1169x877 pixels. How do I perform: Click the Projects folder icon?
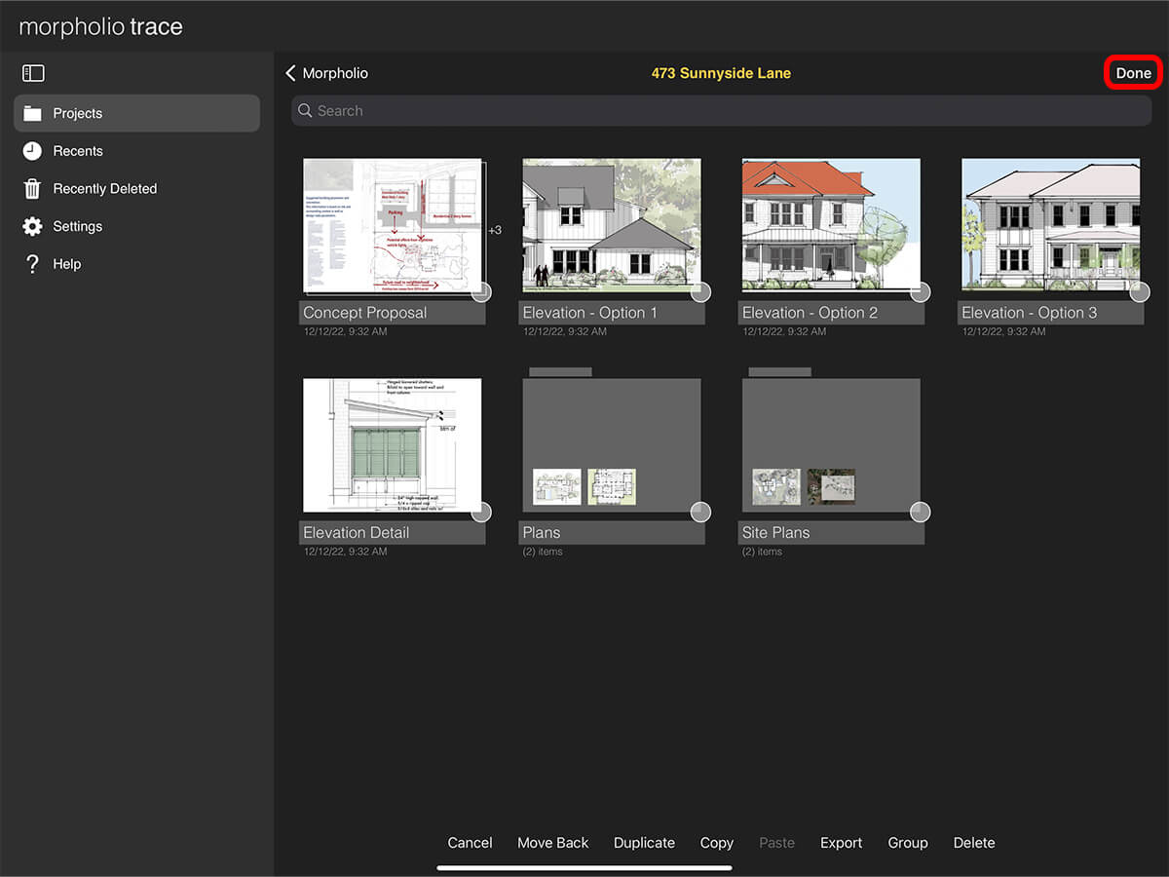coord(33,114)
